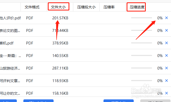Select the 算机.pdf file name
The height and width of the screenshot is (102, 171).
click(7, 43)
